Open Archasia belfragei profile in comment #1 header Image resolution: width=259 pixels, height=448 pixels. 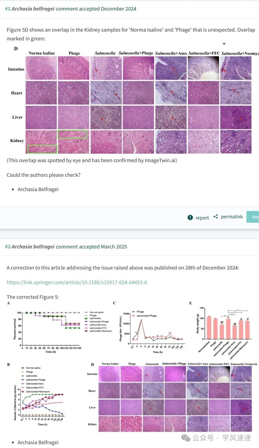(33, 9)
